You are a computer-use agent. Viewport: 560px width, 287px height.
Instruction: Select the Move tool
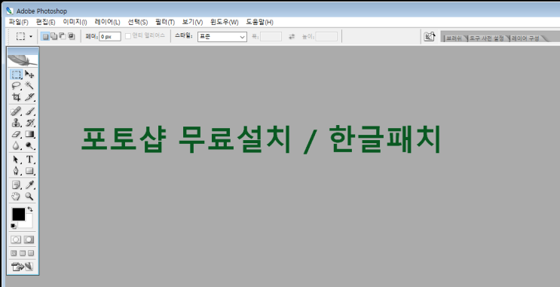tap(29, 75)
